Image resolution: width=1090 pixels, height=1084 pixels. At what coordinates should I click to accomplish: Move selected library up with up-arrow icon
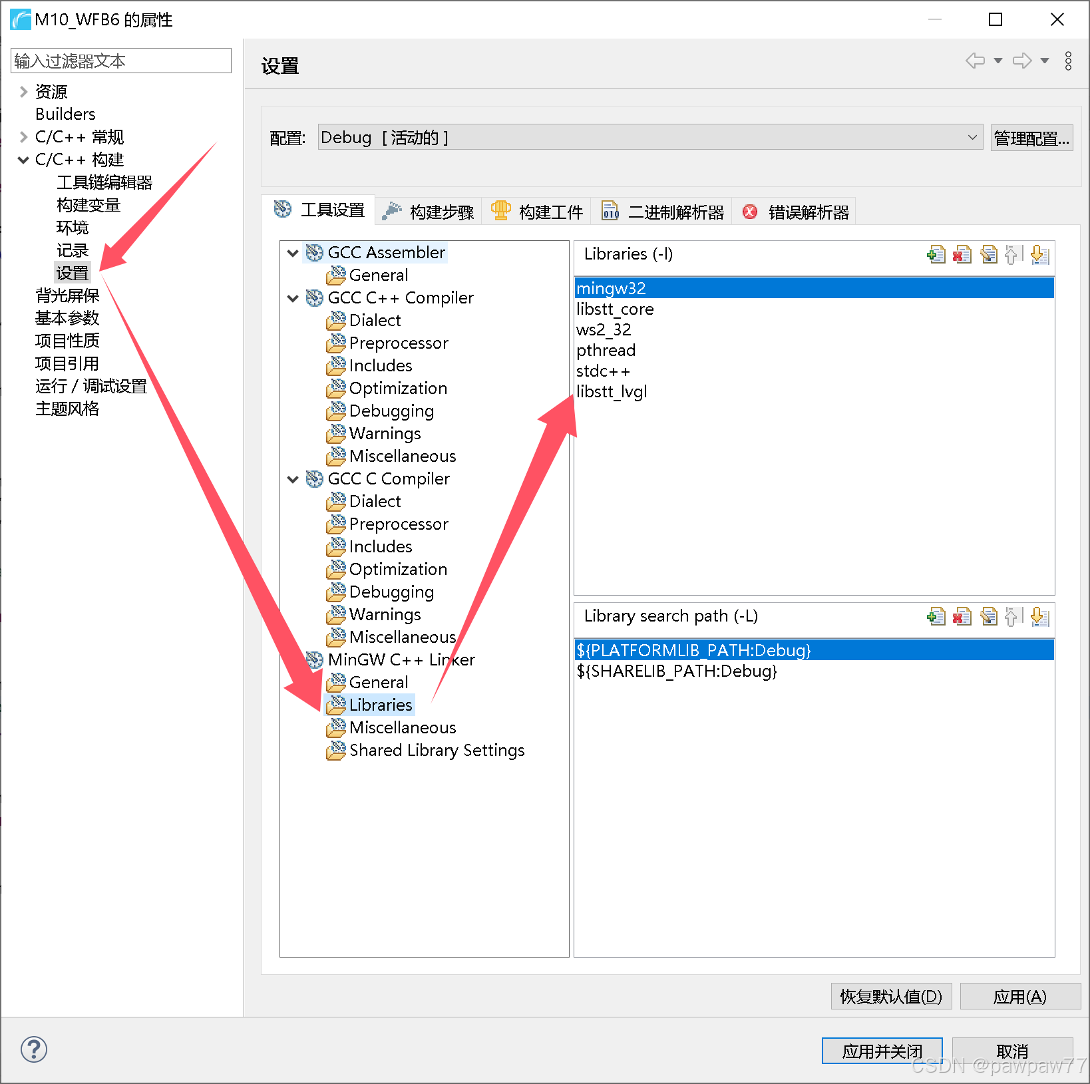click(x=1012, y=254)
